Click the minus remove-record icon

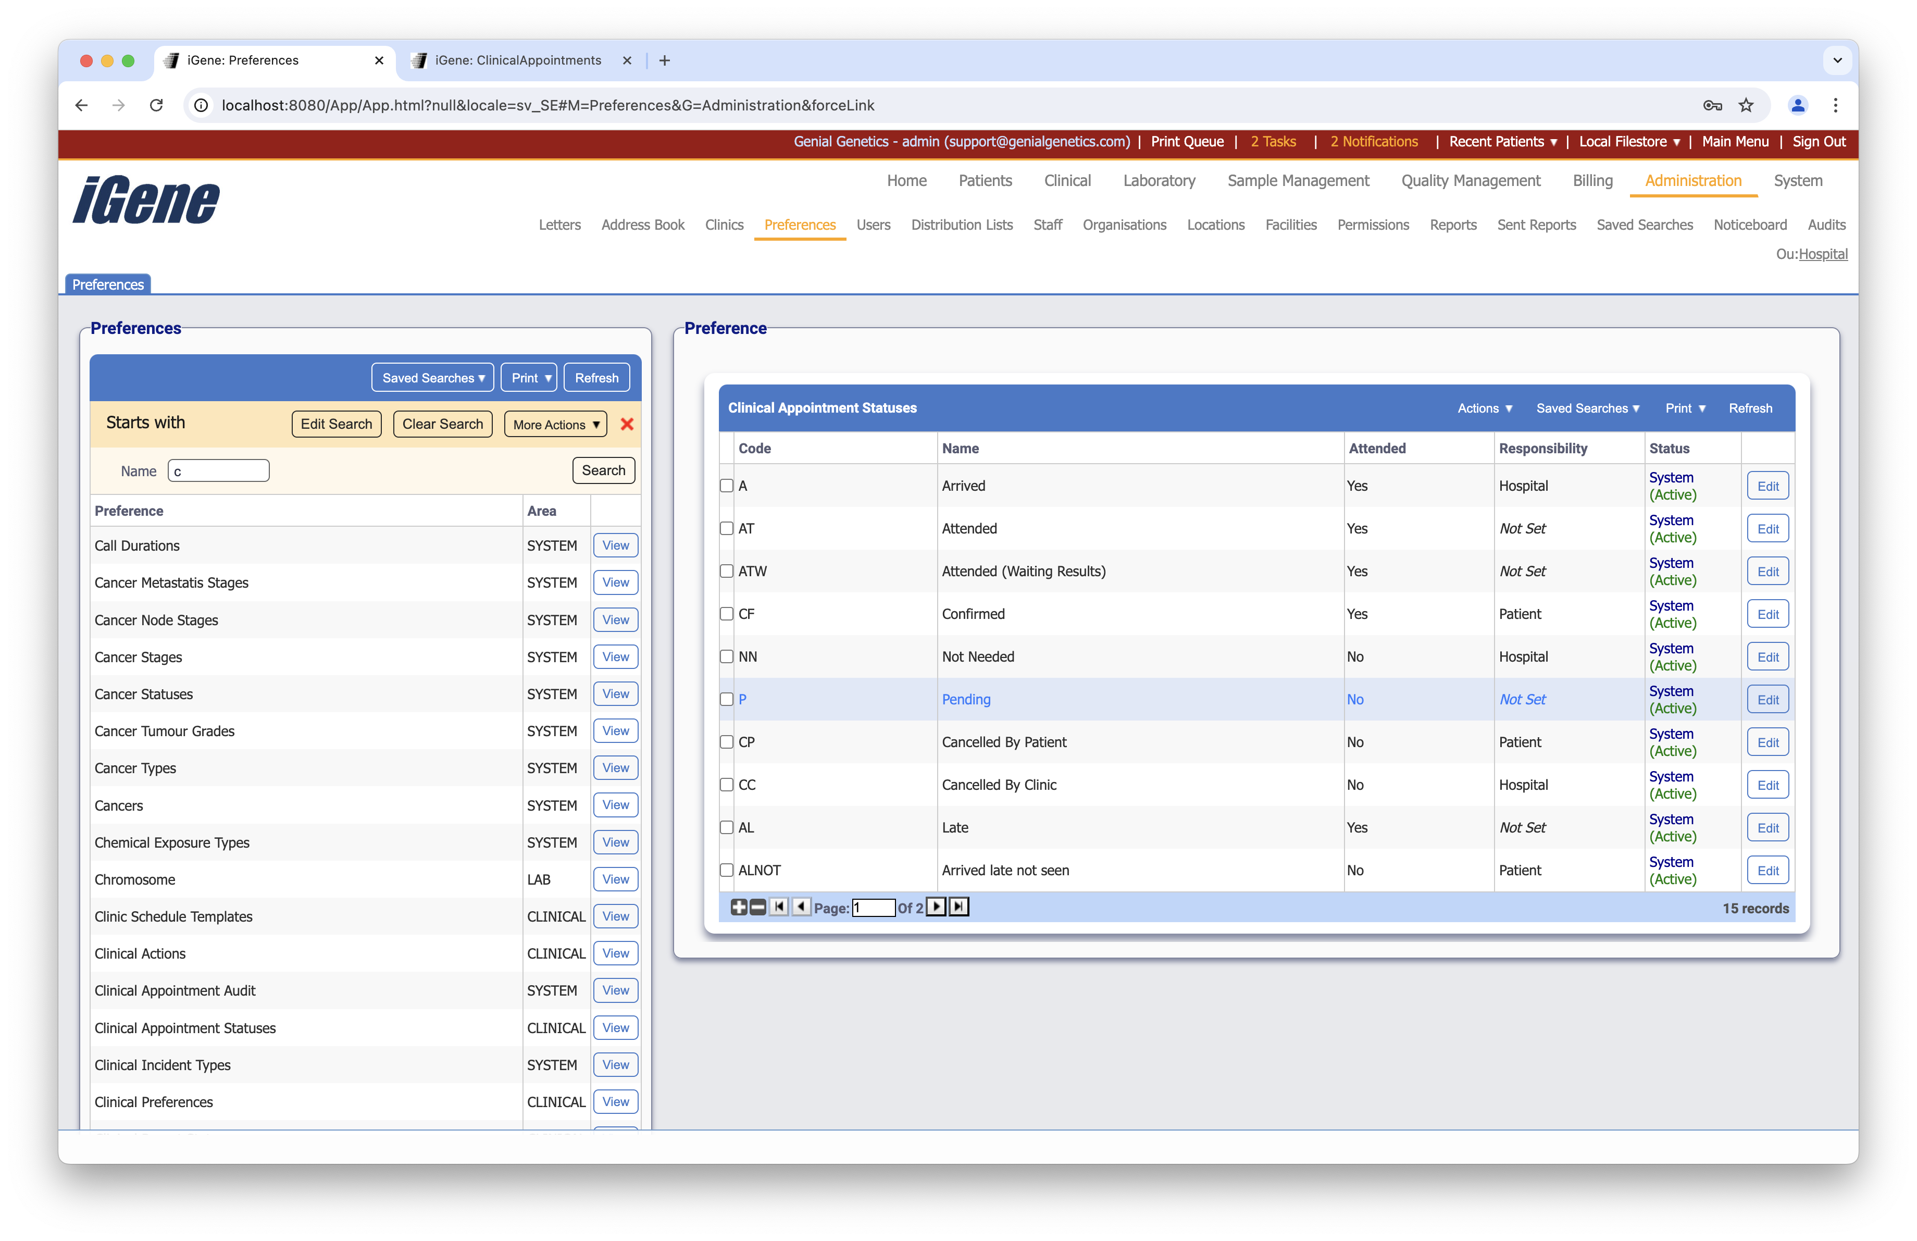pyautogui.click(x=757, y=907)
